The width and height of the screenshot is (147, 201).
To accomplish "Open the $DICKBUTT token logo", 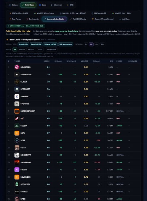I will (17, 155).
